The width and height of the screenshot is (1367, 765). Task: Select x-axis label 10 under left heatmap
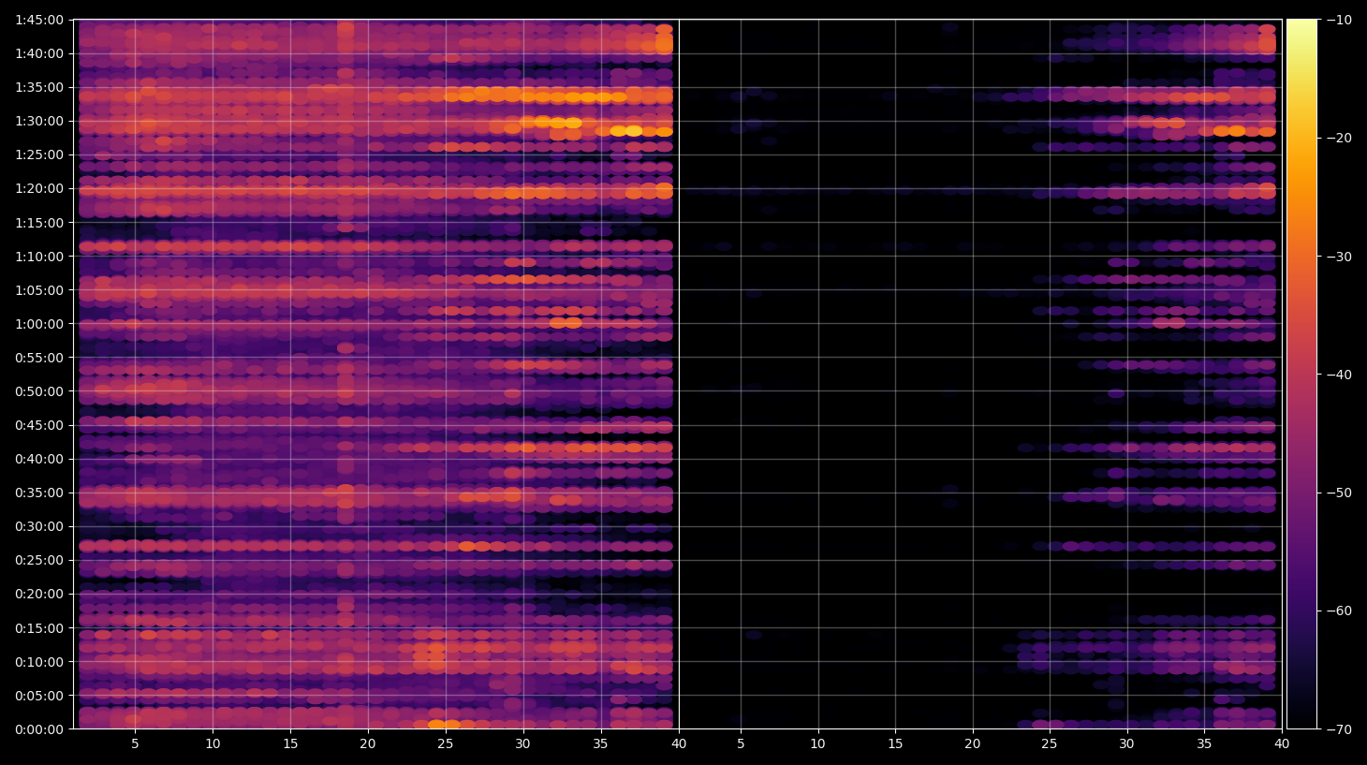pyautogui.click(x=213, y=744)
